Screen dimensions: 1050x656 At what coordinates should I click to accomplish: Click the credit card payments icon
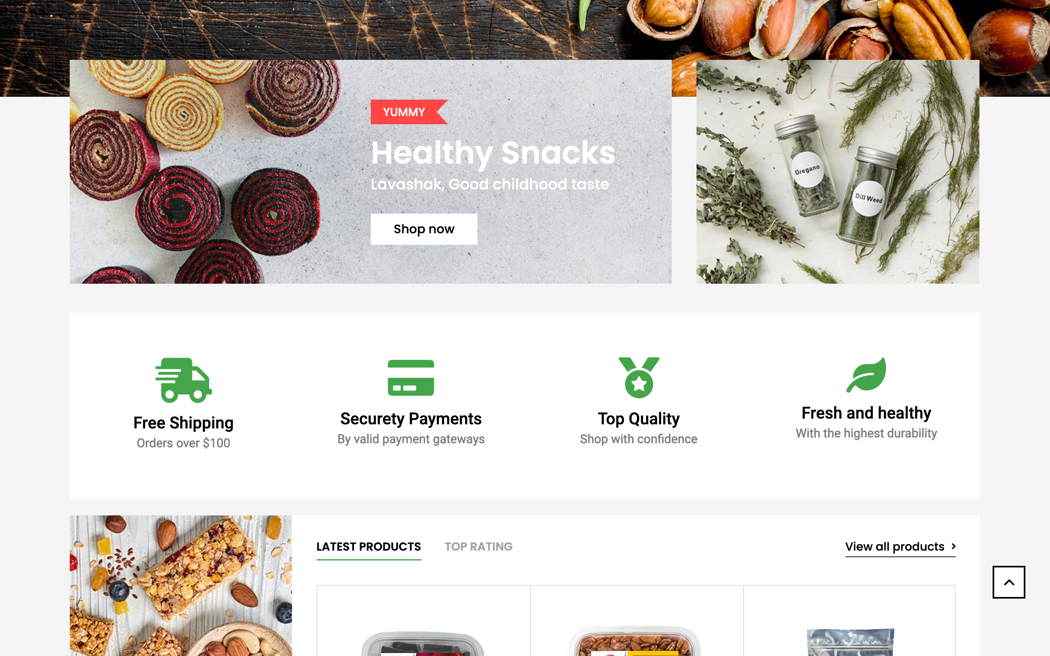tap(411, 378)
